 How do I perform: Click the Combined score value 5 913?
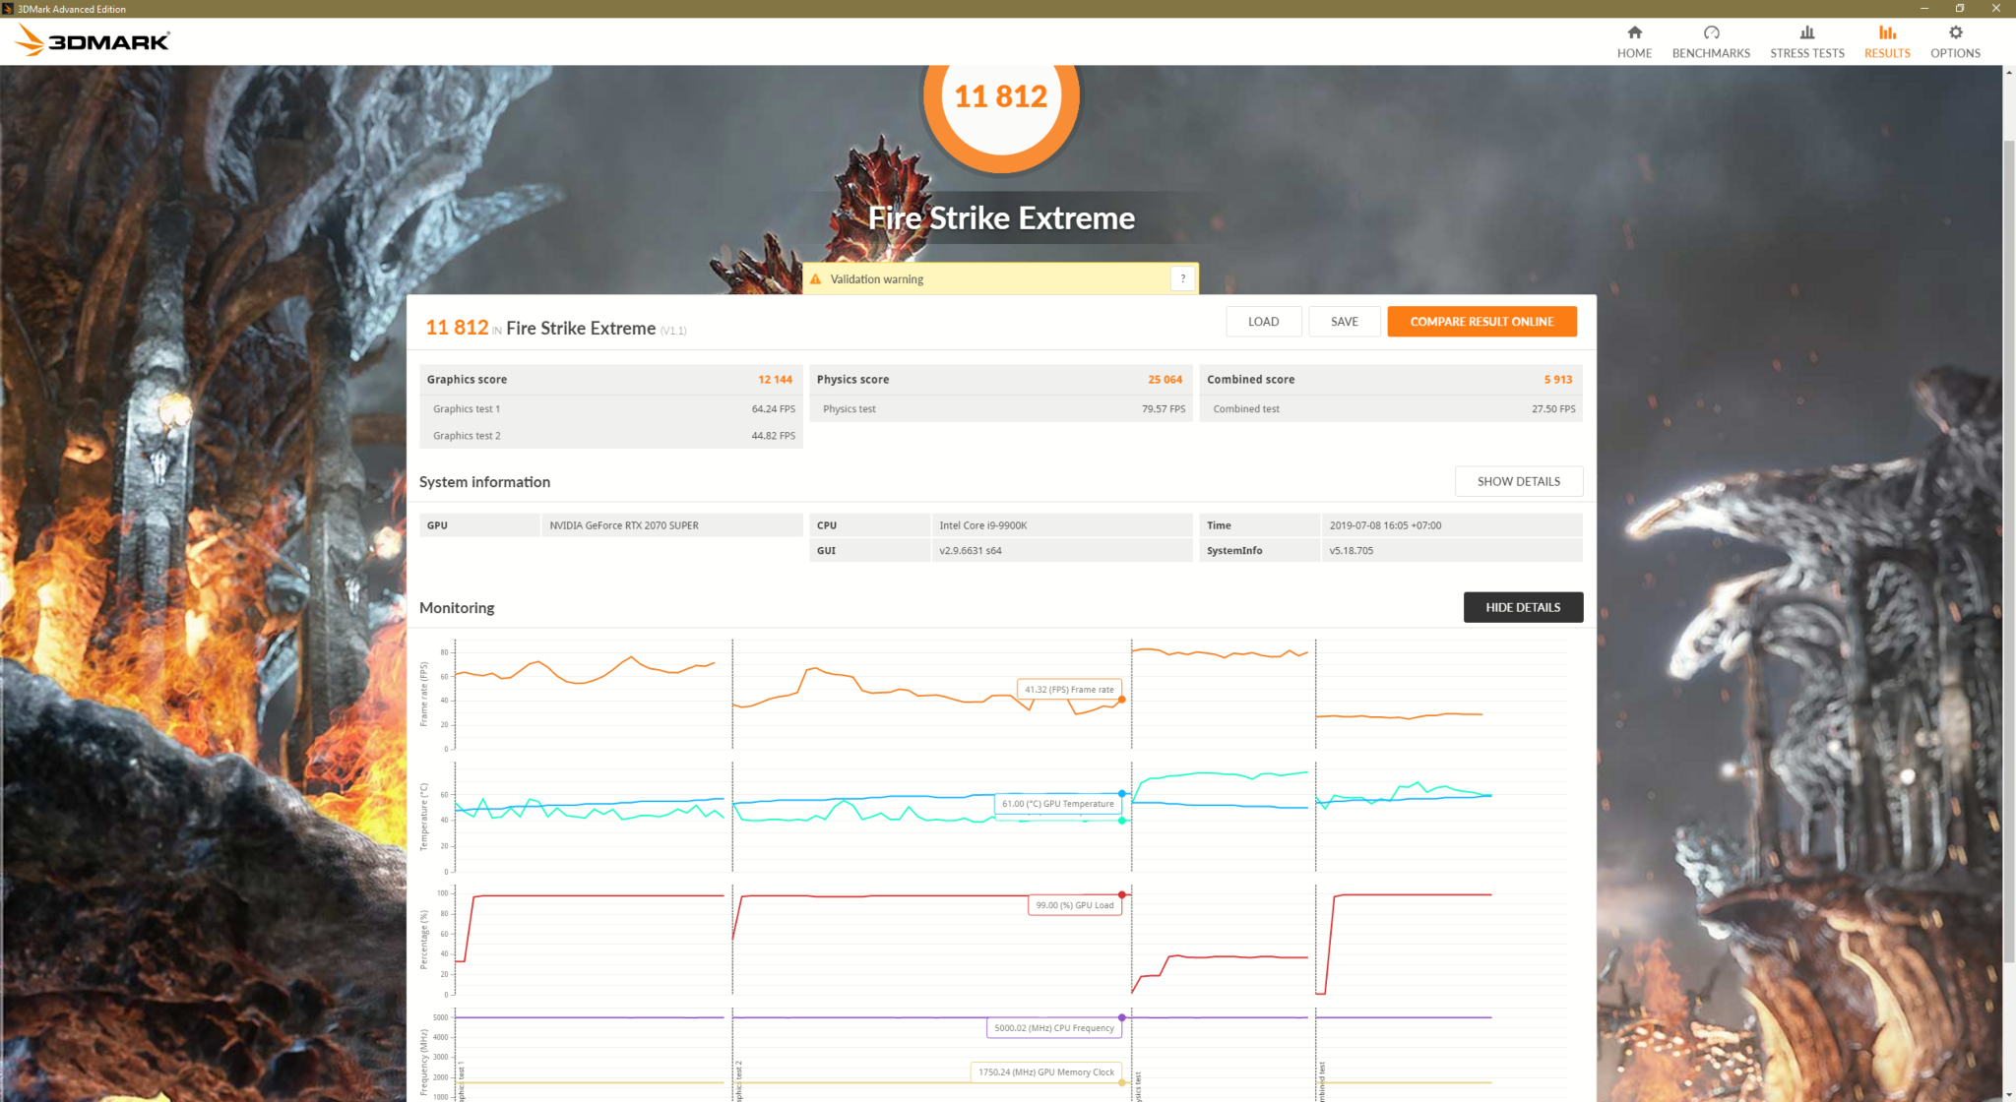pyautogui.click(x=1557, y=380)
